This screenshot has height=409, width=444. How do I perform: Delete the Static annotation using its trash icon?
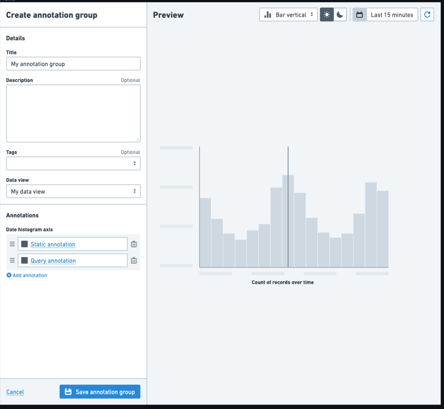click(134, 244)
